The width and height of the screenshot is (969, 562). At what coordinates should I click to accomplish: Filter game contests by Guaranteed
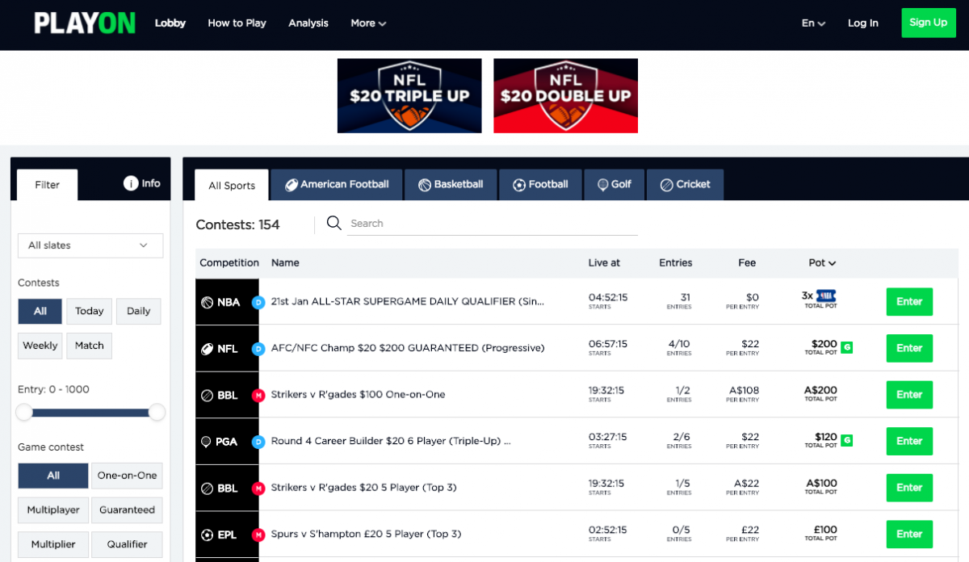(128, 510)
